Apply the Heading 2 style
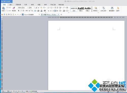 click(88, 9)
